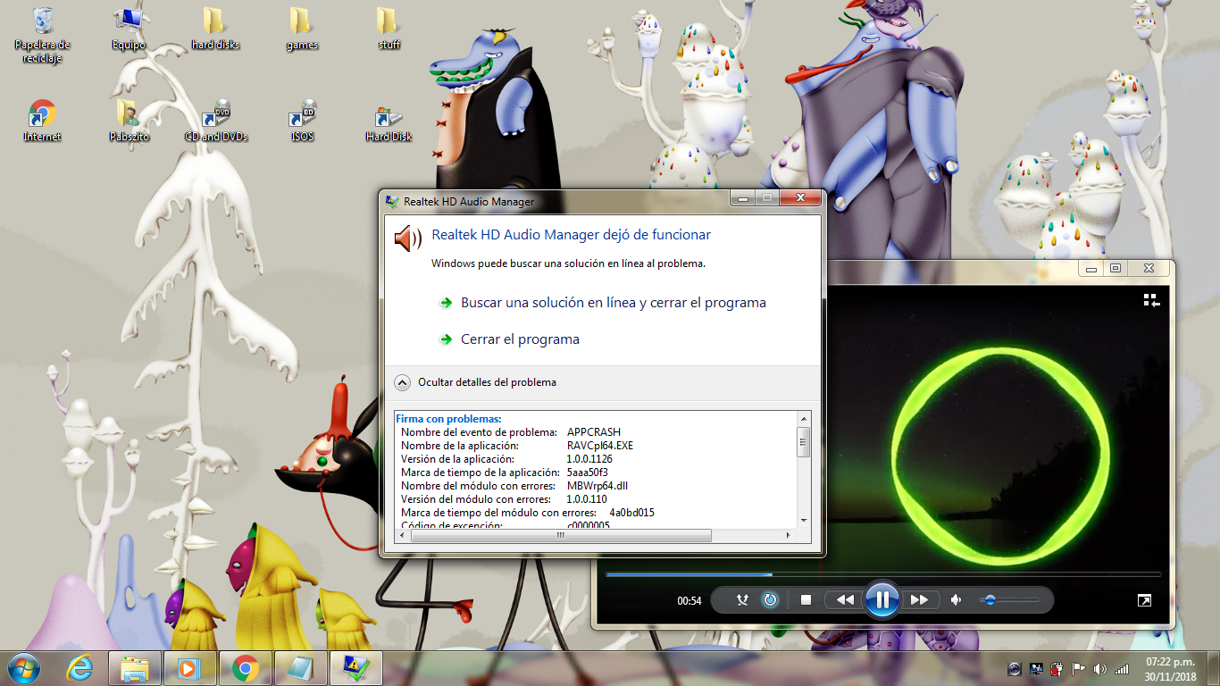1220x686 pixels.
Task: Click the display monitor tray icon
Action: (1036, 668)
